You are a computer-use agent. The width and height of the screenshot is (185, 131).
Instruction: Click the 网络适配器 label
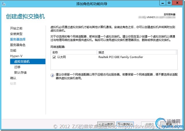tap(58, 47)
